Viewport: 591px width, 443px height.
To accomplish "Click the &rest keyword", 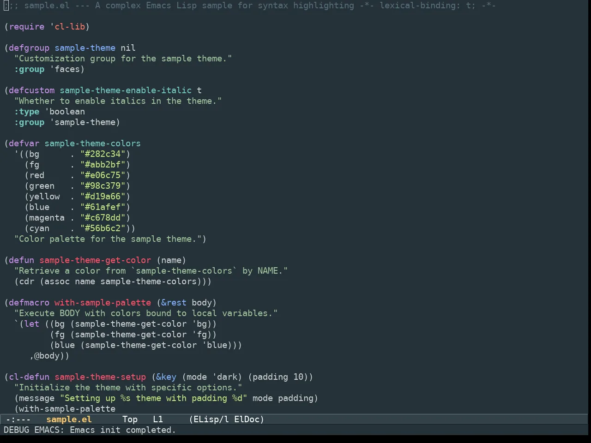I will [x=174, y=303].
